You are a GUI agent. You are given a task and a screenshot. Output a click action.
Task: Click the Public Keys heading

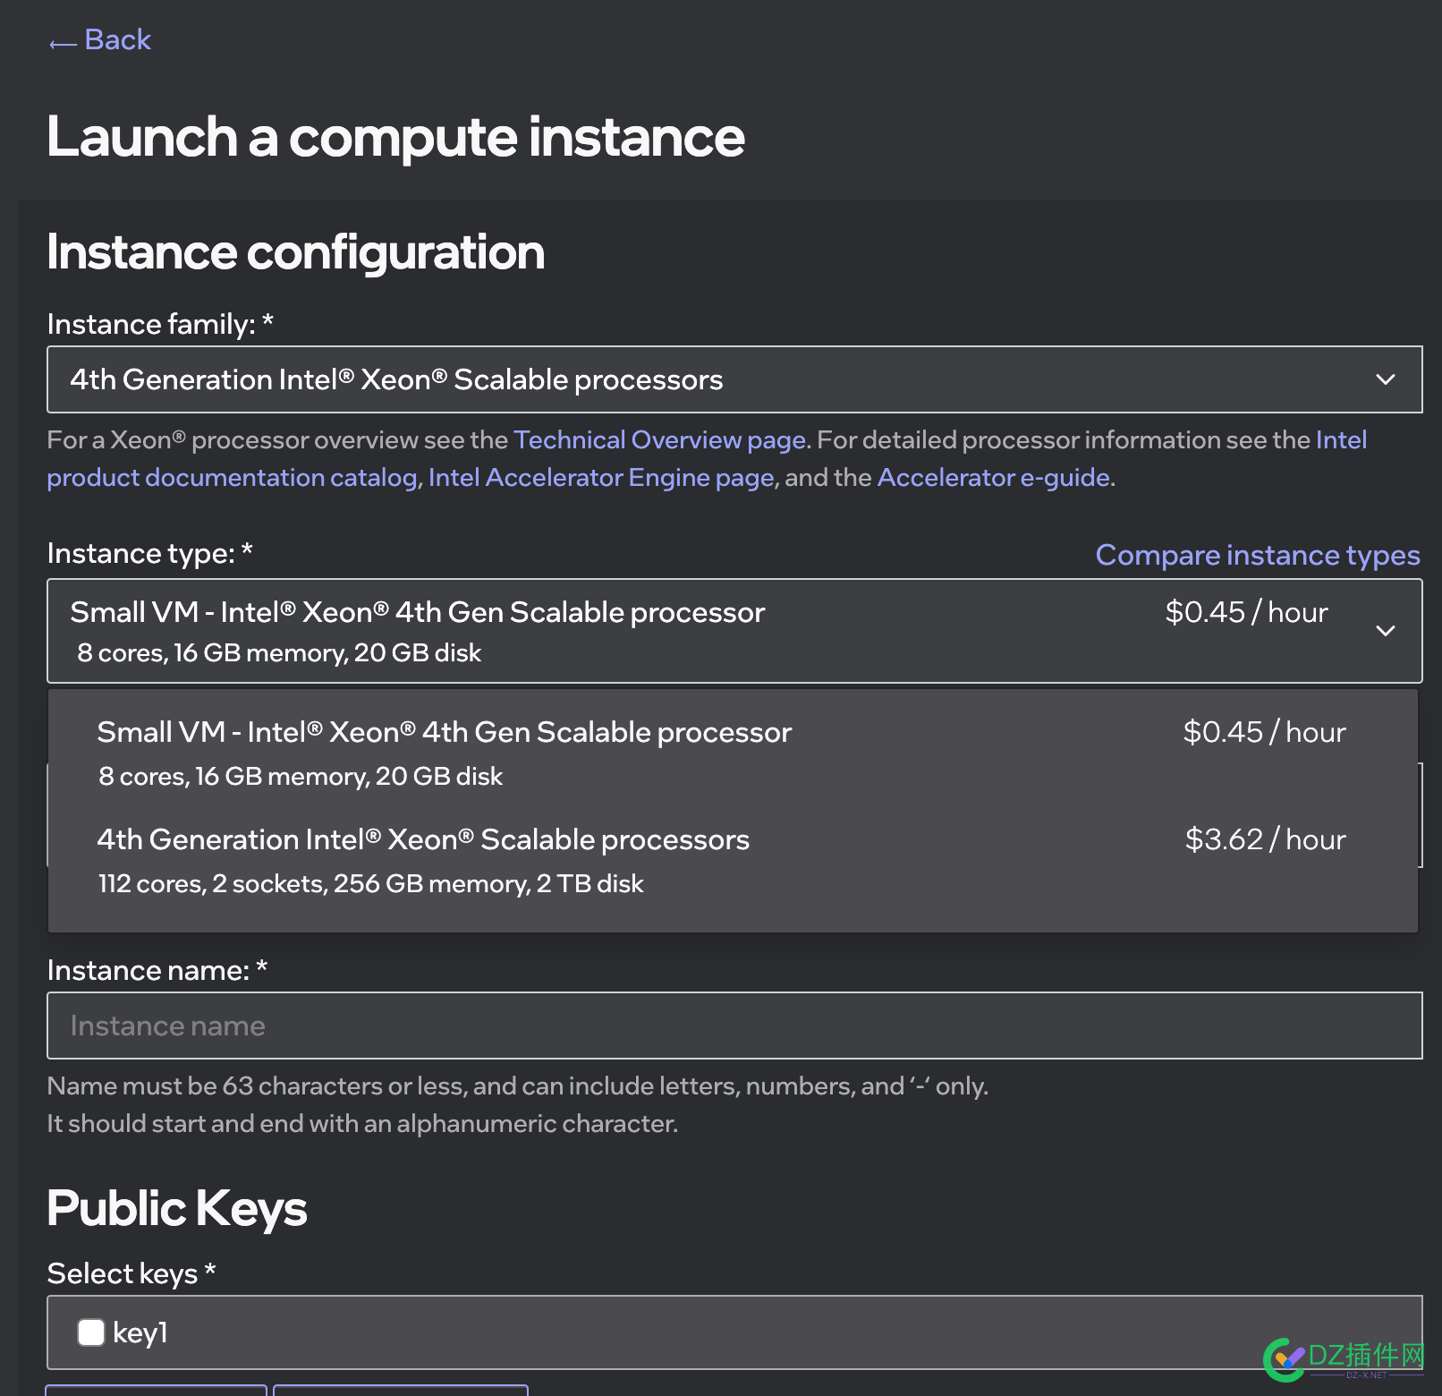click(177, 1209)
